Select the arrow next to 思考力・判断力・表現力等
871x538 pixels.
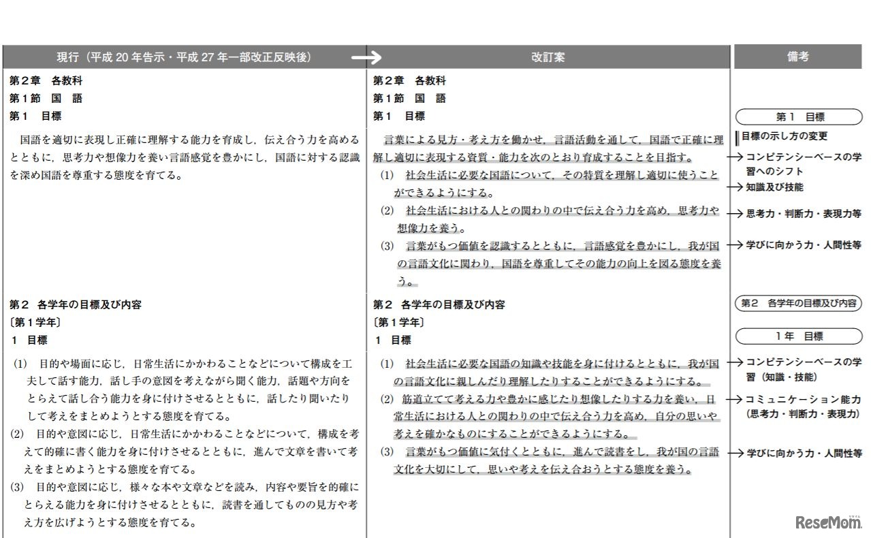[x=739, y=213]
